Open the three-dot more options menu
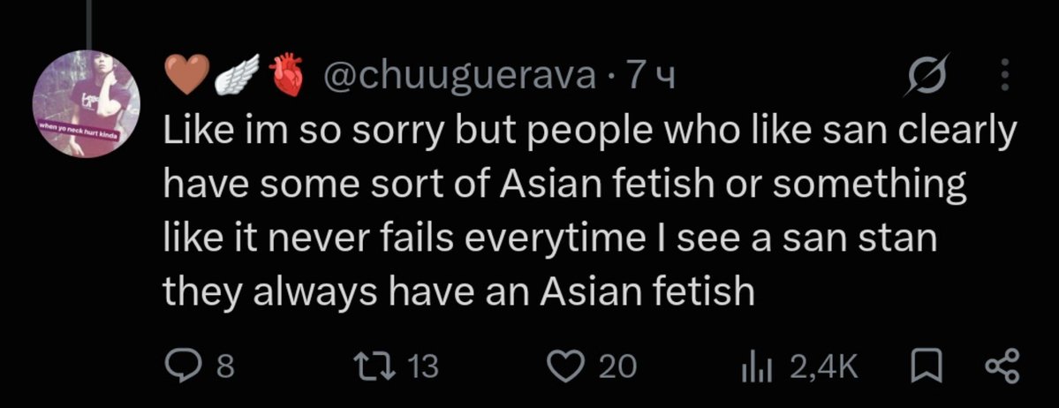1059x408 pixels. [x=1004, y=74]
